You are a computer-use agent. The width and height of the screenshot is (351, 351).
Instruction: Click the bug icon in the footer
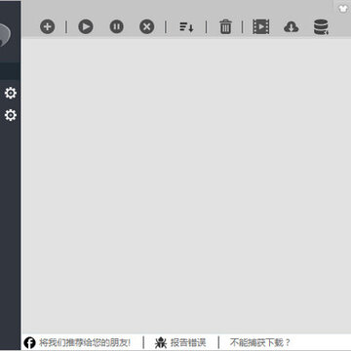click(161, 342)
